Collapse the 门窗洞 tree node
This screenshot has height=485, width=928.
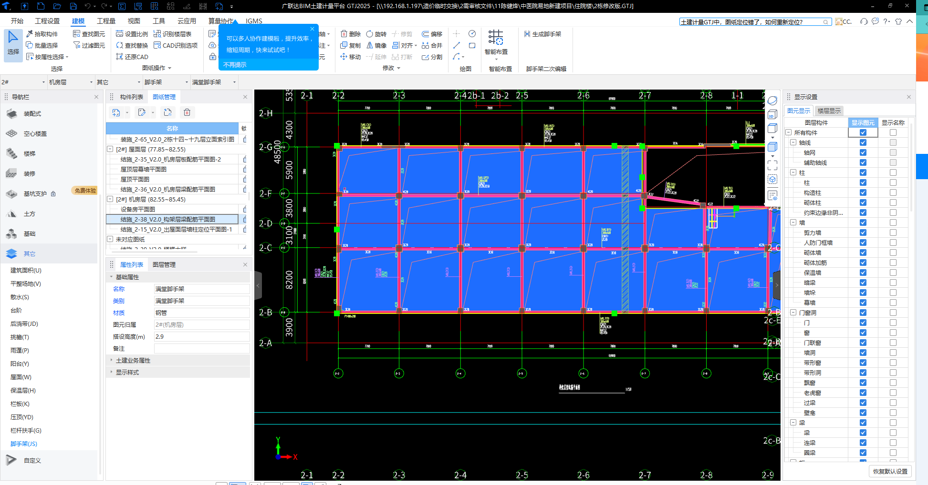(793, 313)
